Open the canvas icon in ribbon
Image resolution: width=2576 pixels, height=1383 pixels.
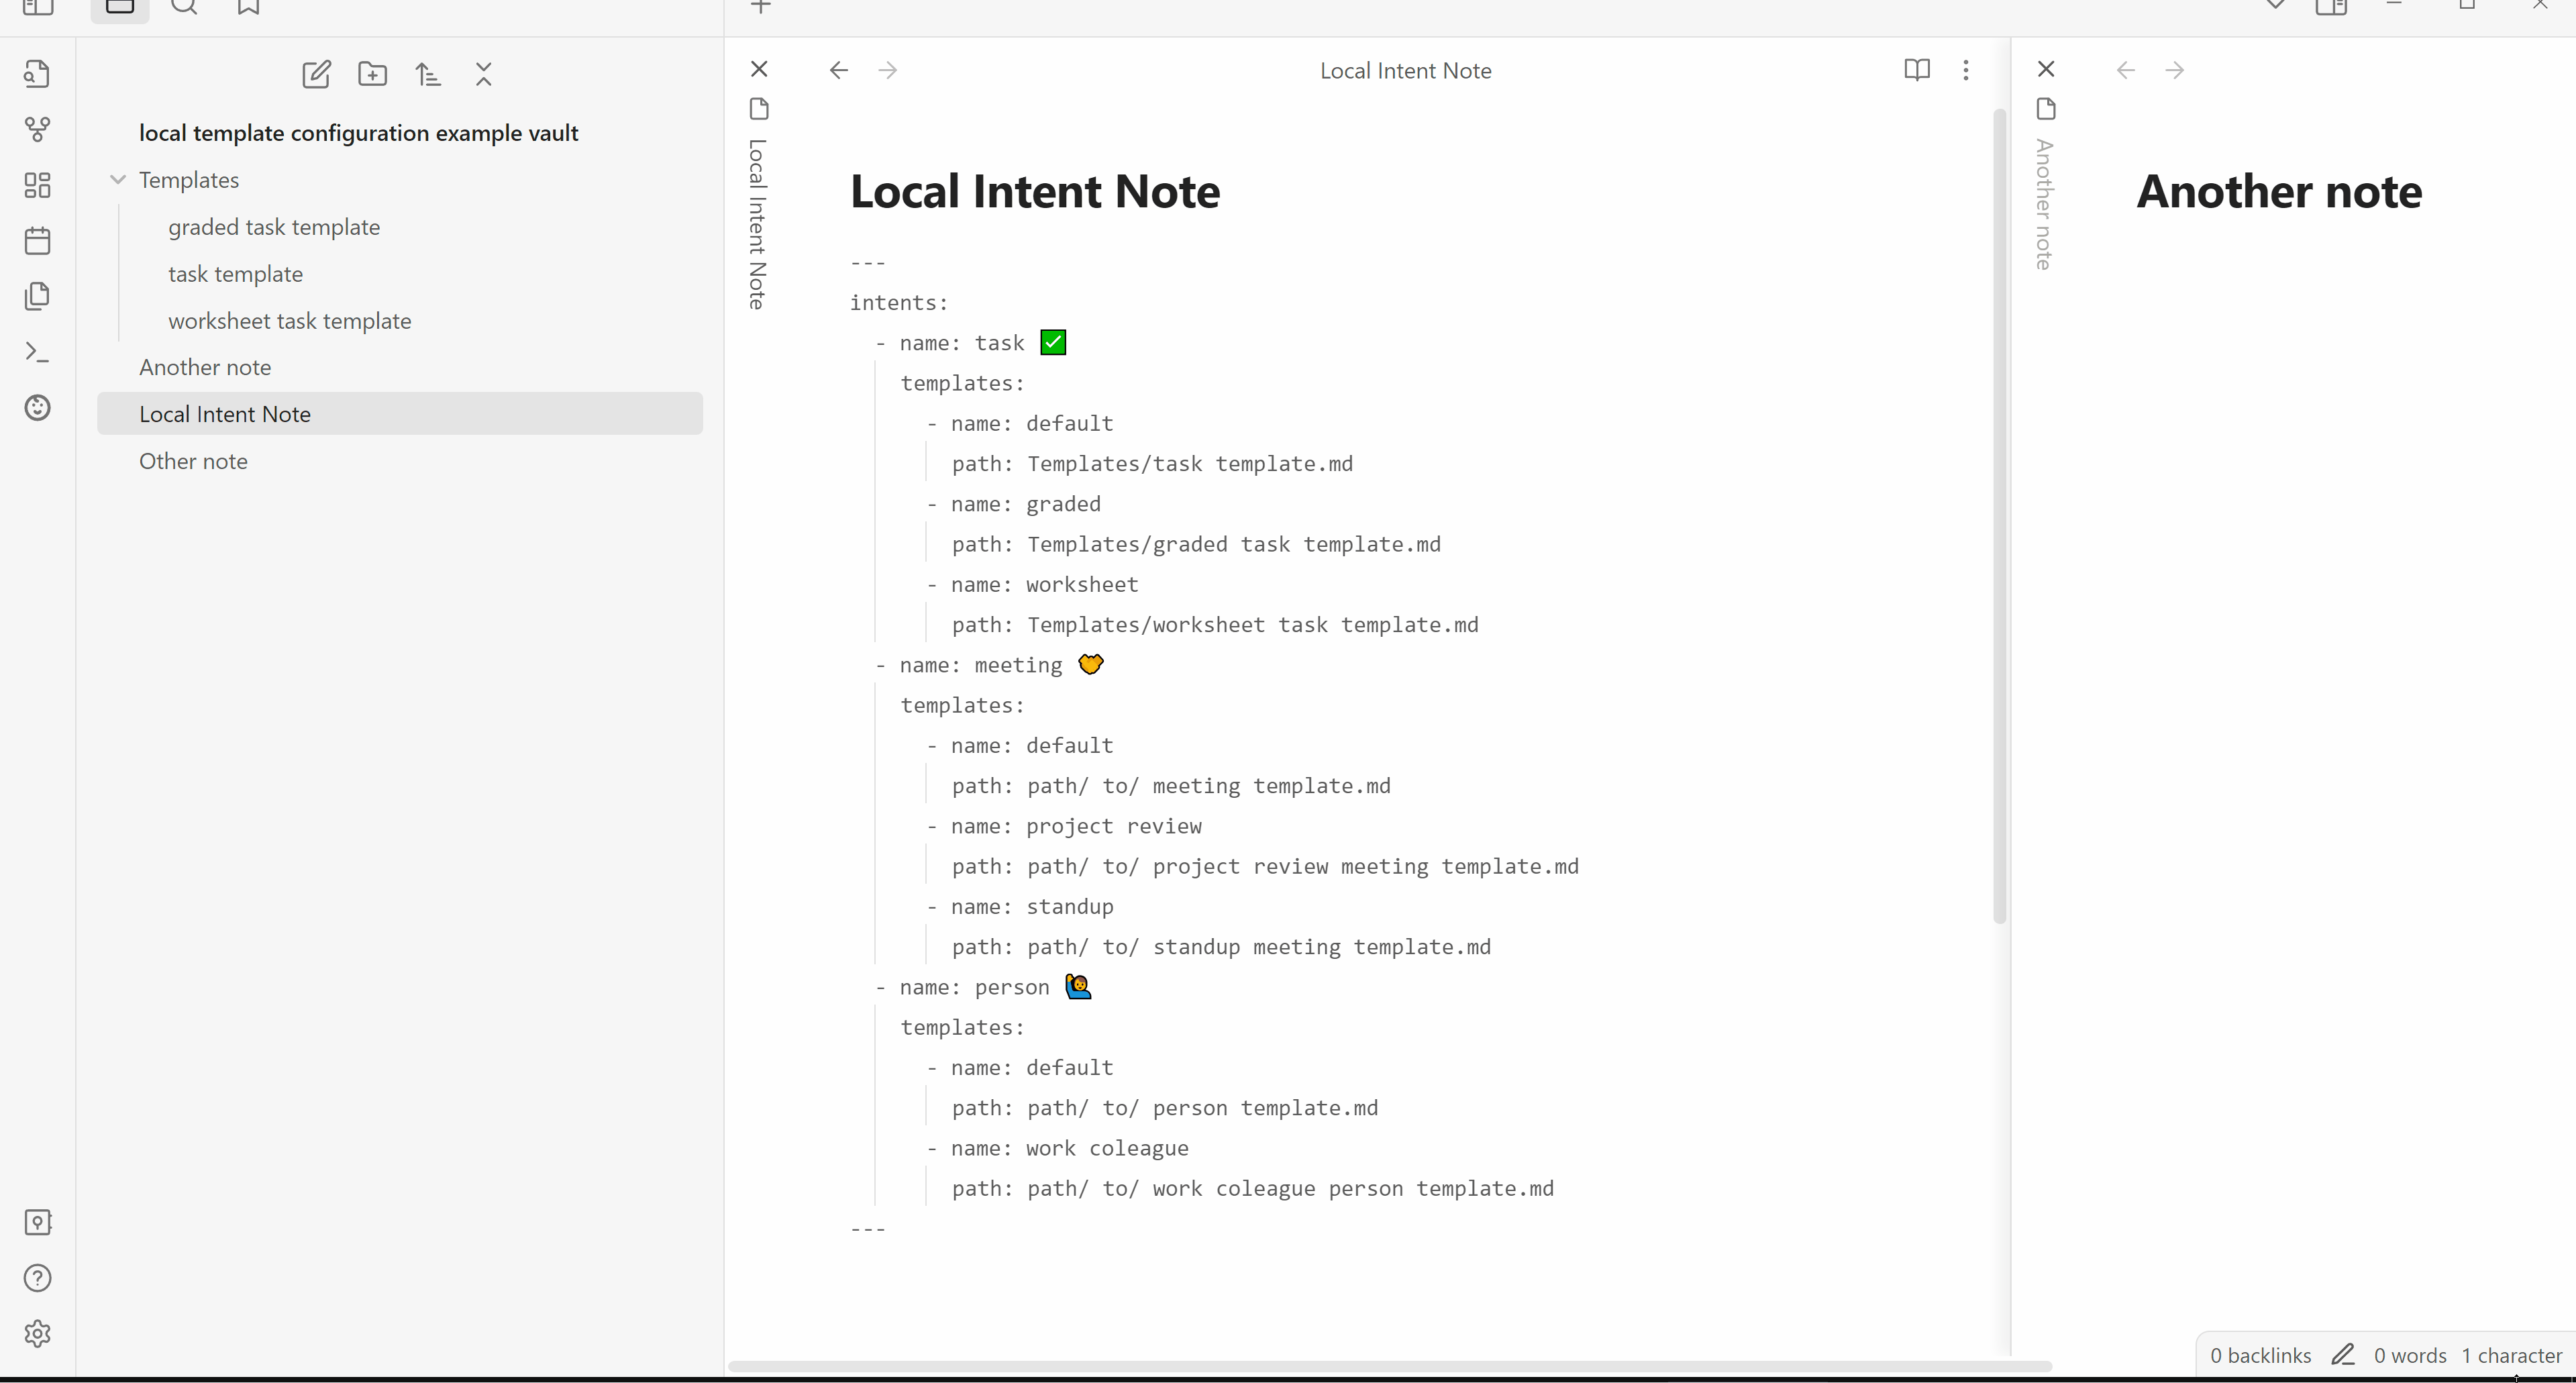coord(37,185)
